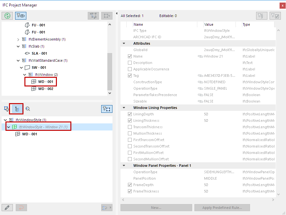The height and width of the screenshot is (215, 286).
Task: Click the link icon beside SINGLE_PANEL
Action: [x=201, y=88]
